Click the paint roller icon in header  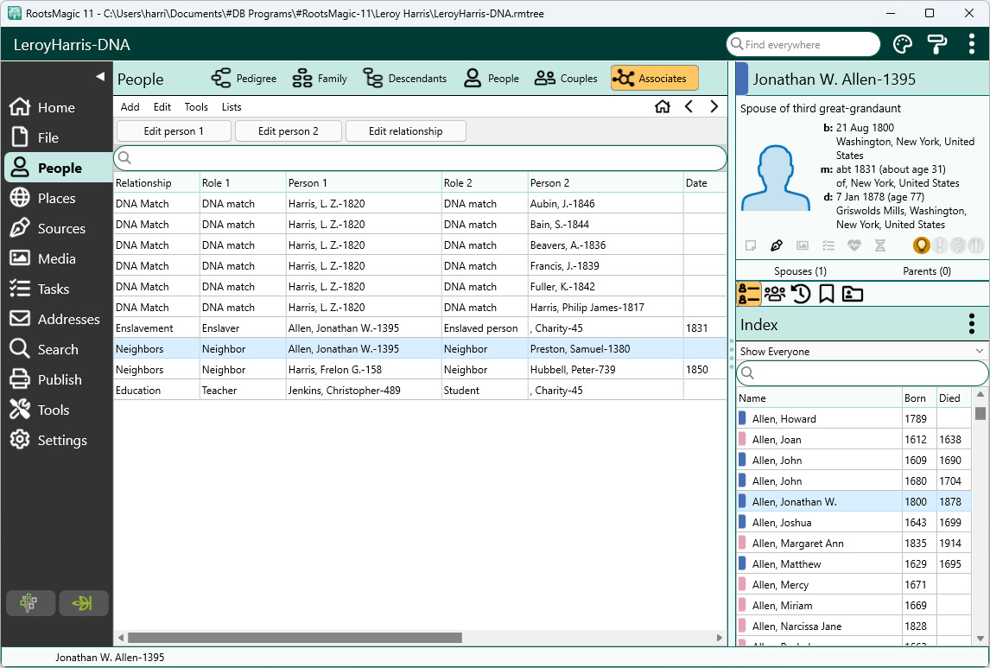click(x=937, y=44)
